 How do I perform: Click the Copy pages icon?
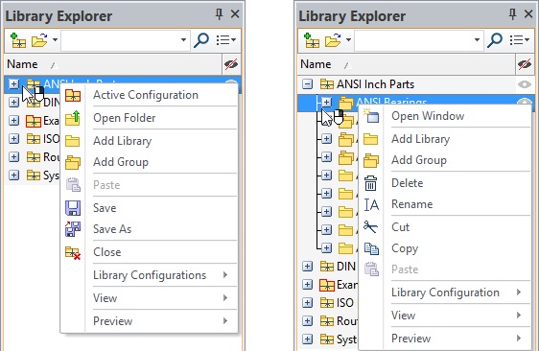click(371, 248)
